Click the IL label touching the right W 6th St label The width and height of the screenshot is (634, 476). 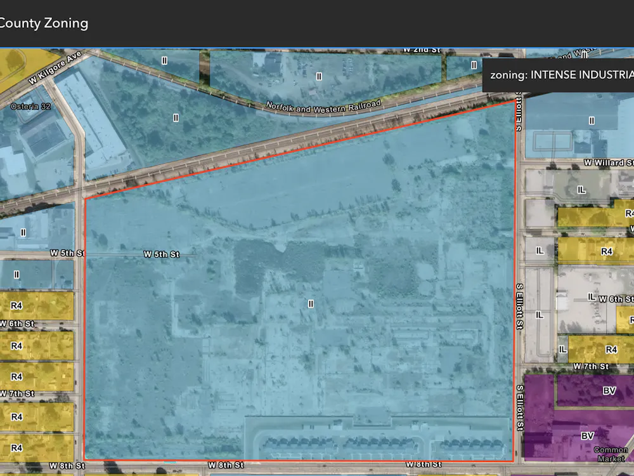point(592,297)
